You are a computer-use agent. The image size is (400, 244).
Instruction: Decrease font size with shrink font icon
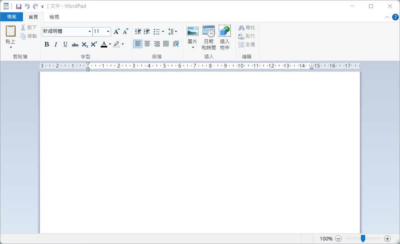125,31
